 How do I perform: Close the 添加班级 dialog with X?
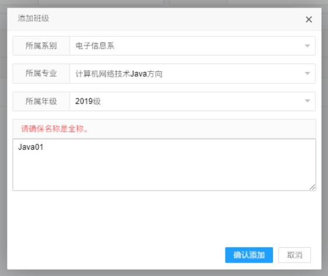[309, 19]
